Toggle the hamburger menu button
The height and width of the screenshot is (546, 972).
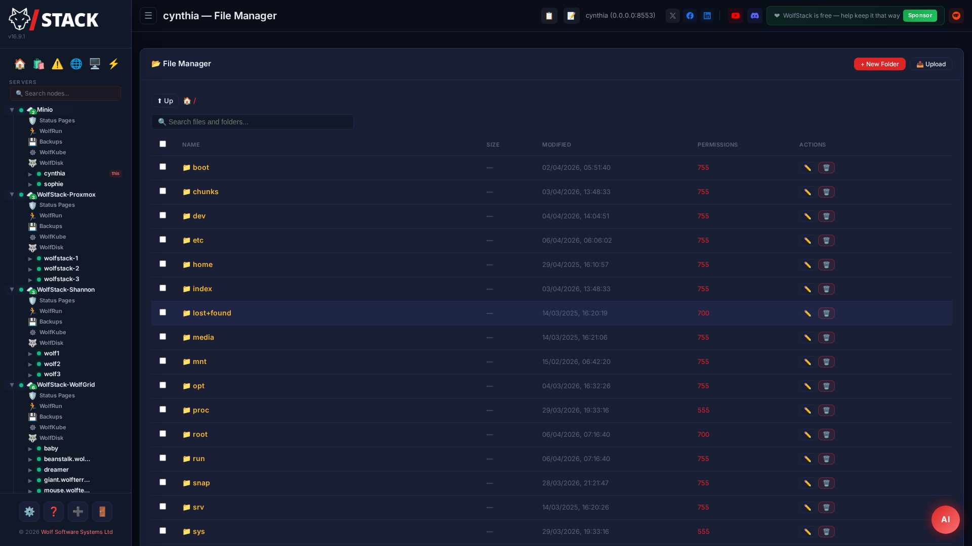coord(148,16)
